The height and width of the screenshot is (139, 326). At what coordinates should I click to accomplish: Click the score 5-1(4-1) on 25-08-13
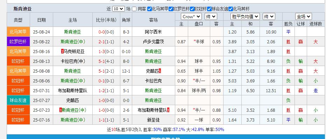[106, 61]
